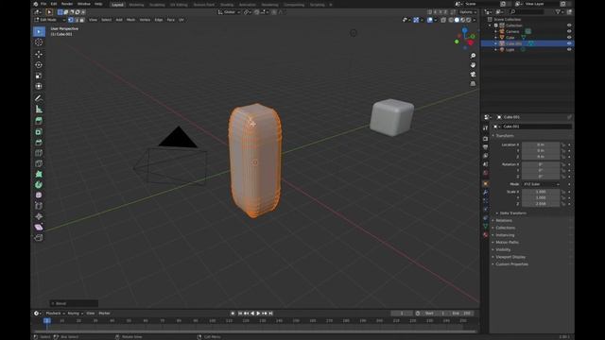
Task: Open the Playback menu in the timeline
Action: click(x=55, y=314)
